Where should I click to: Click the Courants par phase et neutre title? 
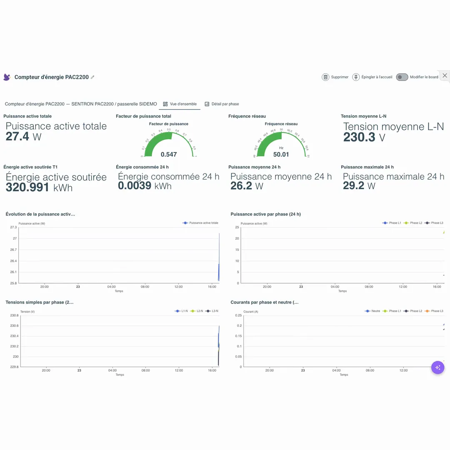click(265, 302)
